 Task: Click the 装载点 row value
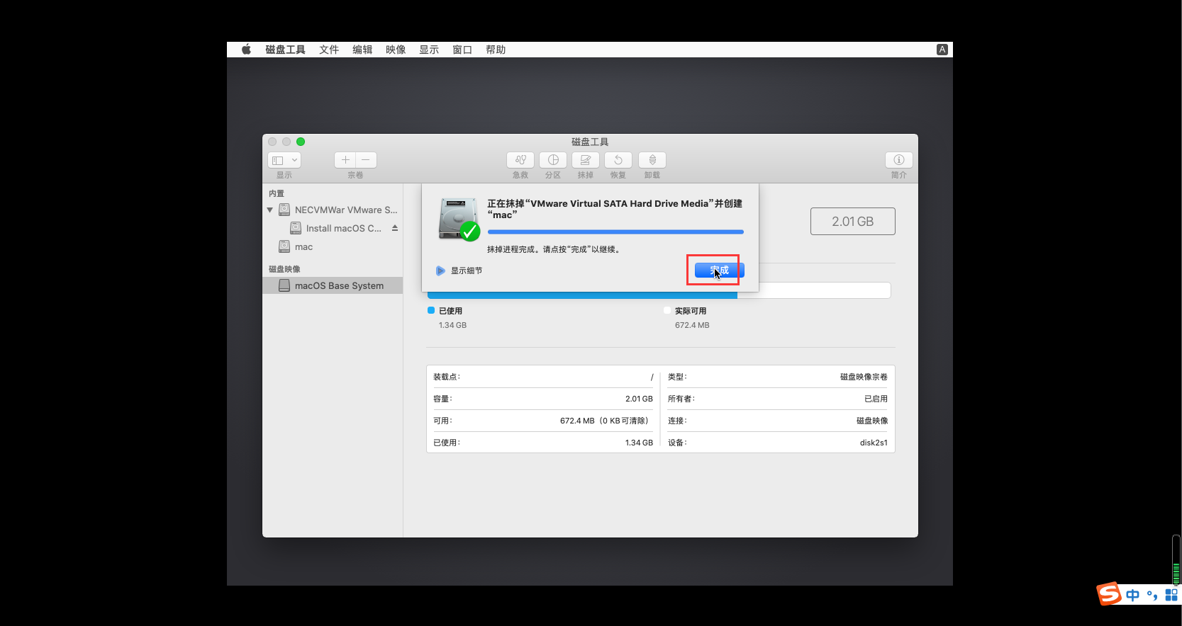pos(652,377)
